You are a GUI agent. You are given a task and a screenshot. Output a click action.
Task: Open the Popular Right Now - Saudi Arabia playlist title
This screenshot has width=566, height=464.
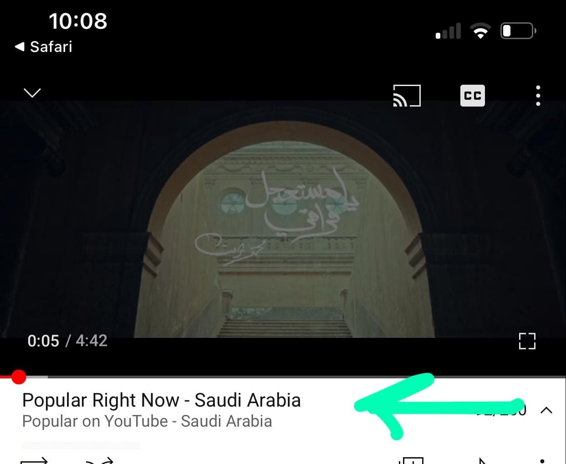tap(161, 400)
